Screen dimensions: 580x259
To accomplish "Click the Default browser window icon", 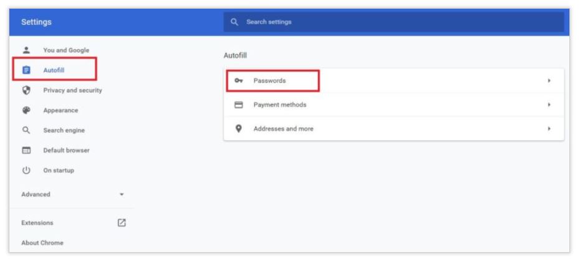I will pyautogui.click(x=26, y=150).
